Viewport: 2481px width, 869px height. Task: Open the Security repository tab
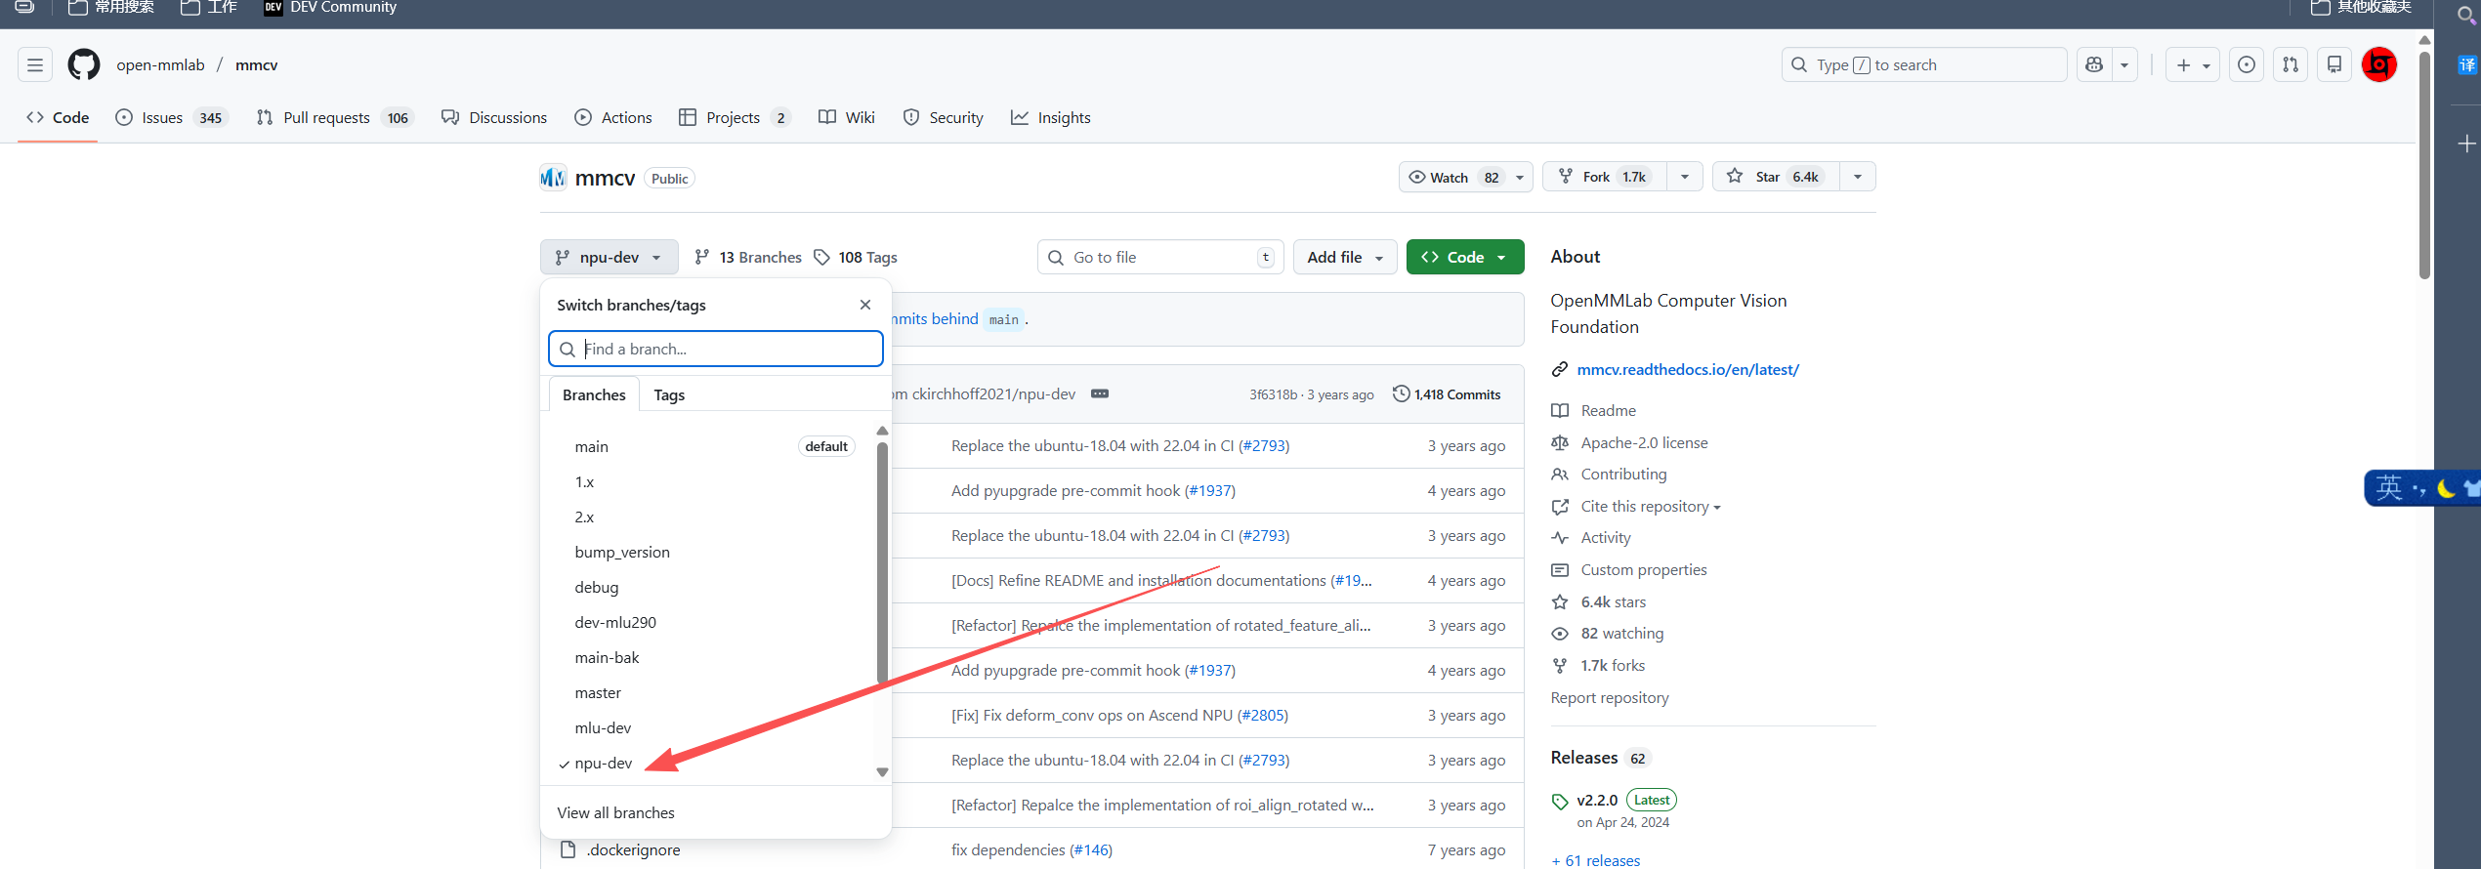(944, 118)
